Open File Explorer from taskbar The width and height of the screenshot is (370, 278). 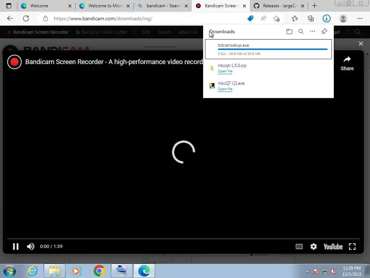(55, 271)
